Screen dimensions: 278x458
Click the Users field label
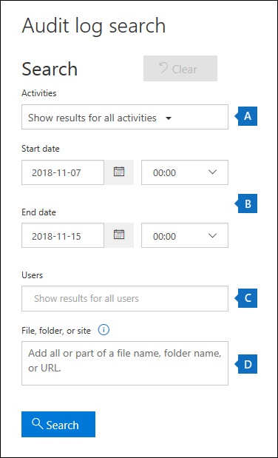32,275
